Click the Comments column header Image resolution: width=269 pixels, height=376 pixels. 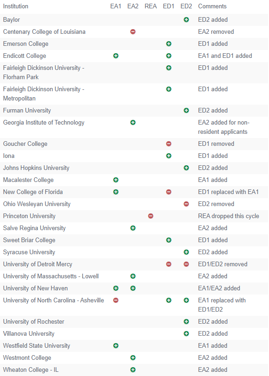(212, 6)
